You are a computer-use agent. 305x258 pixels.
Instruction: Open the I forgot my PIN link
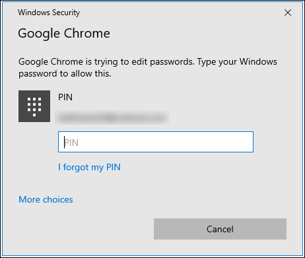point(89,167)
